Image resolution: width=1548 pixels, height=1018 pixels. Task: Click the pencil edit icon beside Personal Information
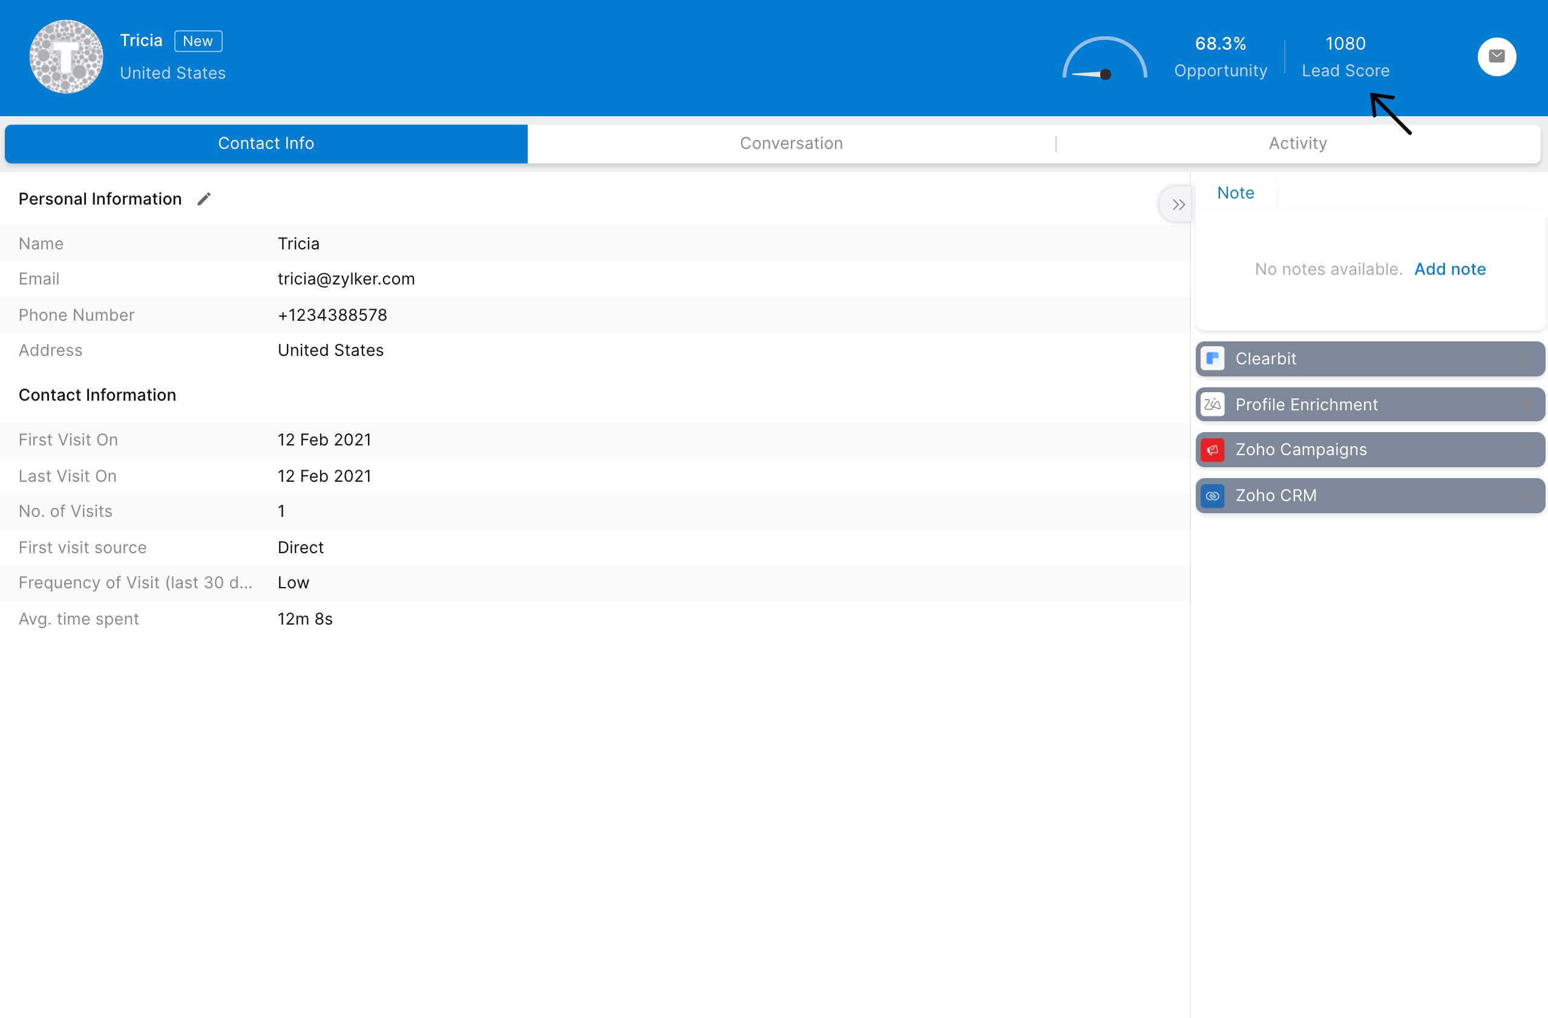(204, 199)
